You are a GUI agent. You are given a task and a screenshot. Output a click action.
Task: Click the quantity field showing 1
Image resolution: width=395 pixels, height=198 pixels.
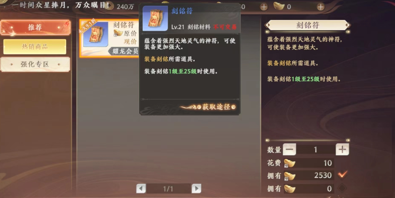[x=315, y=150]
